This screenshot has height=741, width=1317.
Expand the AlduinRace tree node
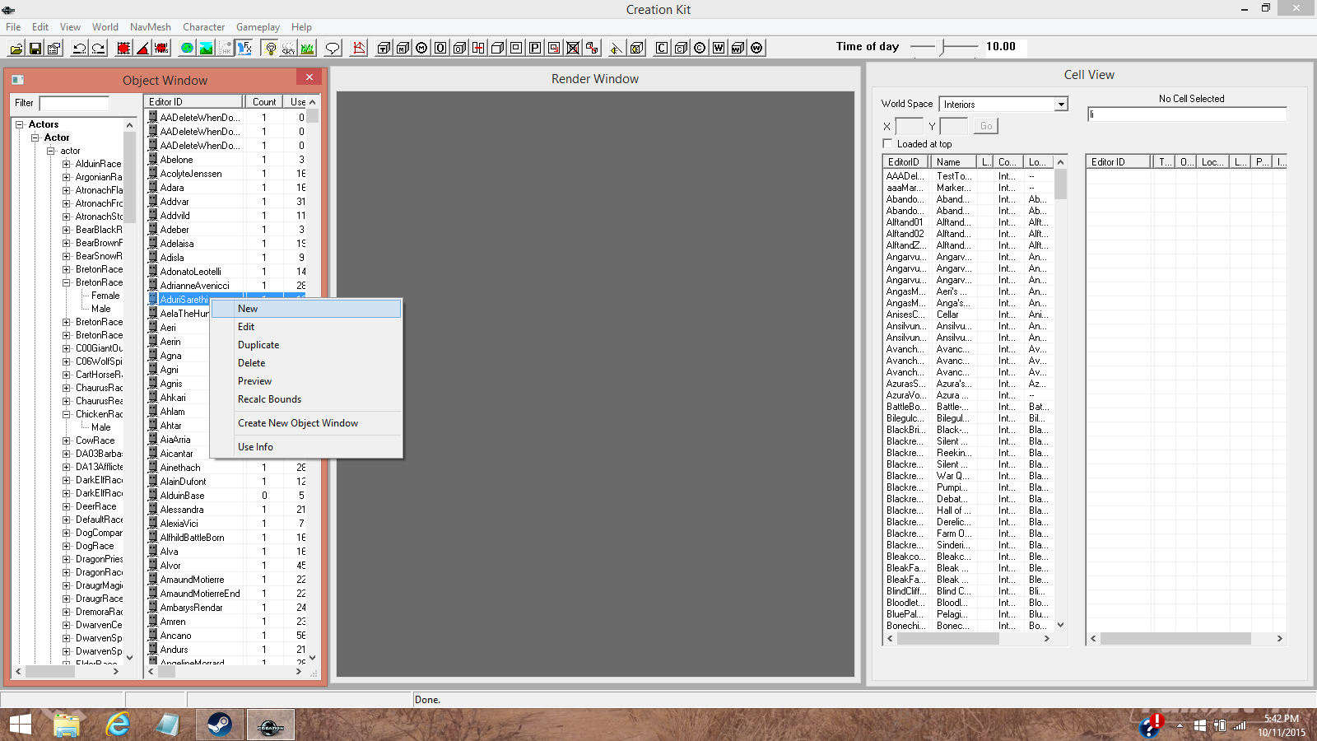click(67, 164)
